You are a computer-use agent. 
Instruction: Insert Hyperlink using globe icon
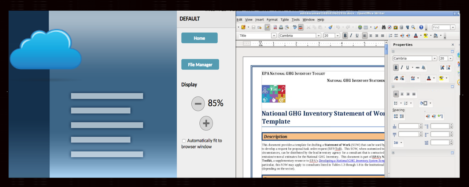pos(360,27)
